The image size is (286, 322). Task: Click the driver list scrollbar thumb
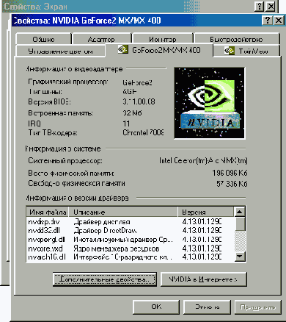tap(240, 223)
